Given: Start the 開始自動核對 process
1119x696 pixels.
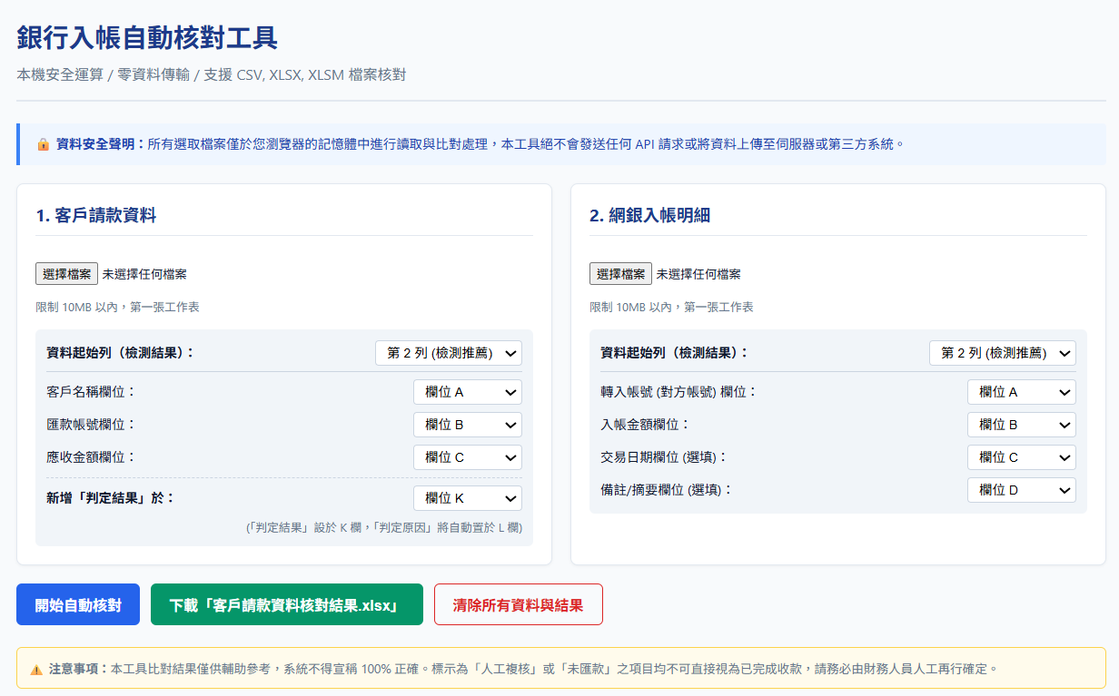Looking at the screenshot, I should coord(78,604).
